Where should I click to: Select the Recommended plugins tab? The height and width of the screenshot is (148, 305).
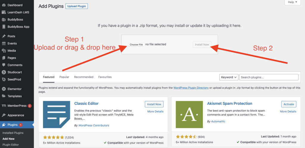pyautogui.click(x=84, y=77)
